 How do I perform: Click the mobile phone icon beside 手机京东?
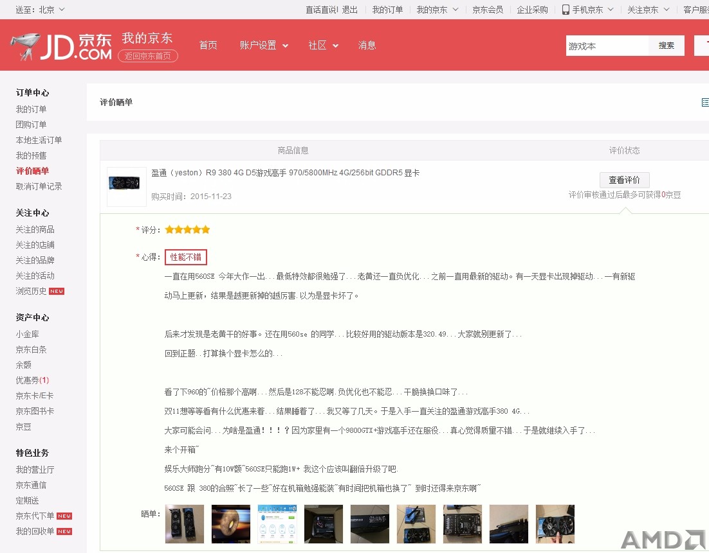[x=566, y=10]
